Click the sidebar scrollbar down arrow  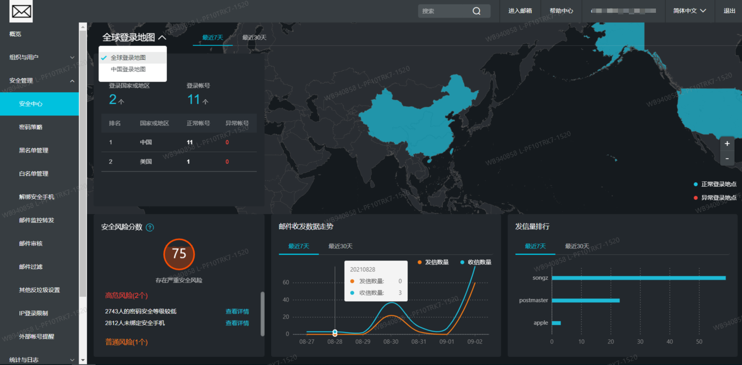(83, 360)
